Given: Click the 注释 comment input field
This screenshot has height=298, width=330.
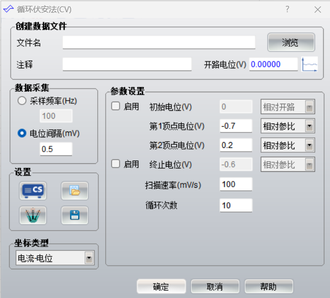Looking at the screenshot, I should click(x=127, y=64).
